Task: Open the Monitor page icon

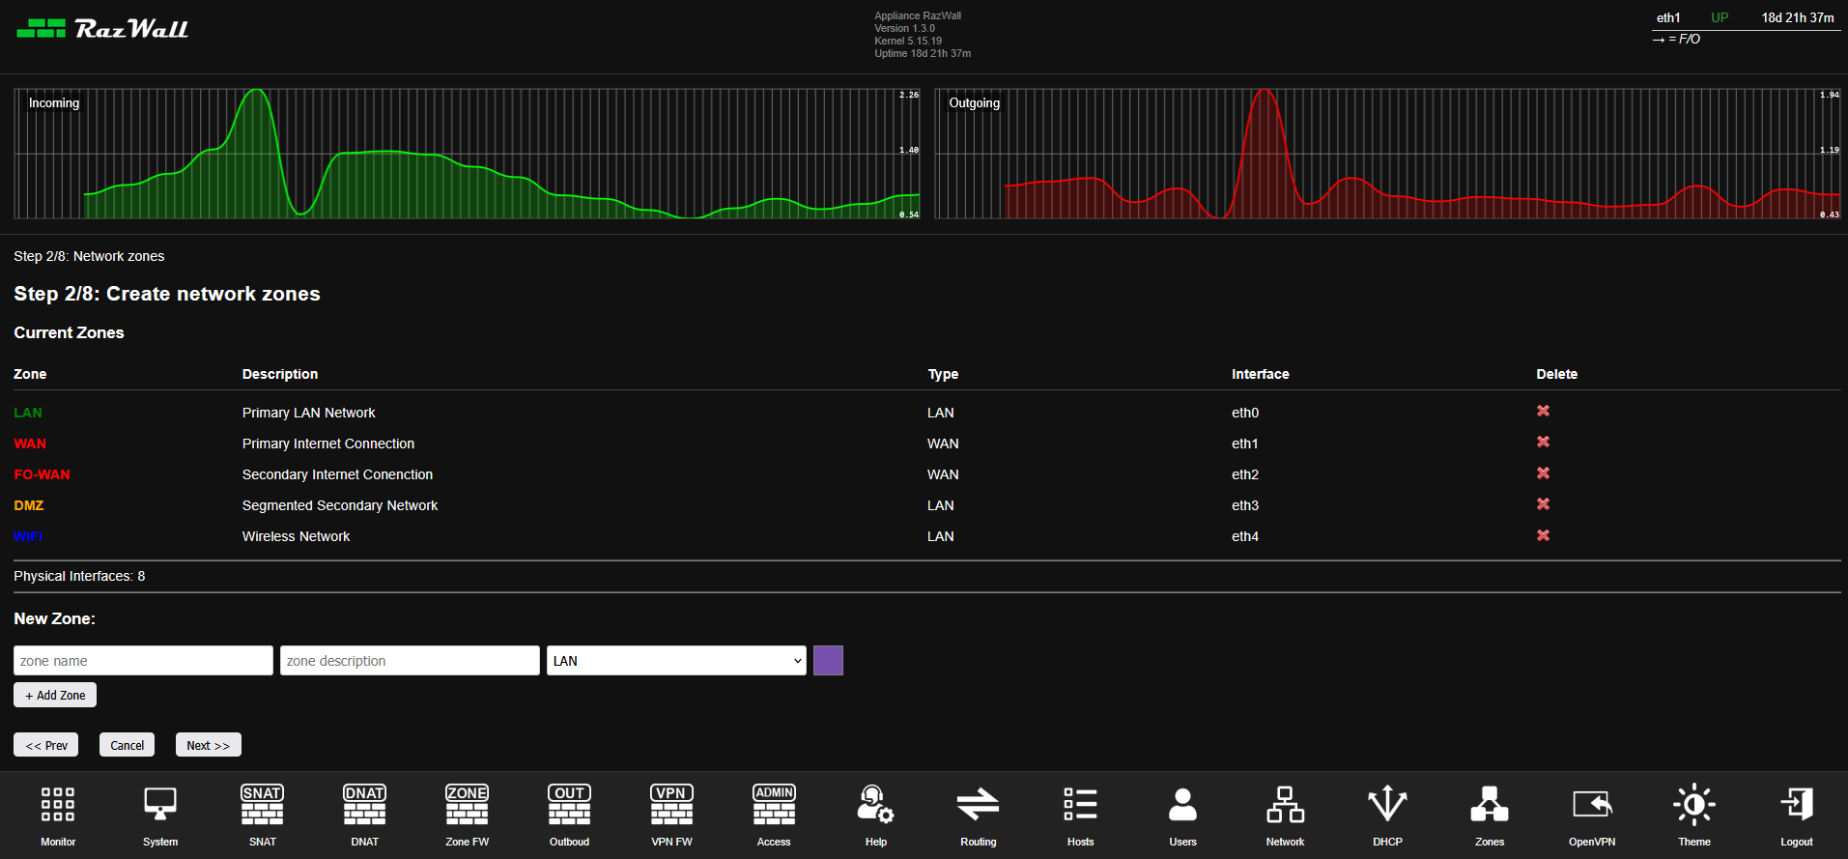Action: click(x=58, y=805)
